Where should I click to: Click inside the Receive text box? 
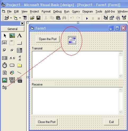coord(75,101)
